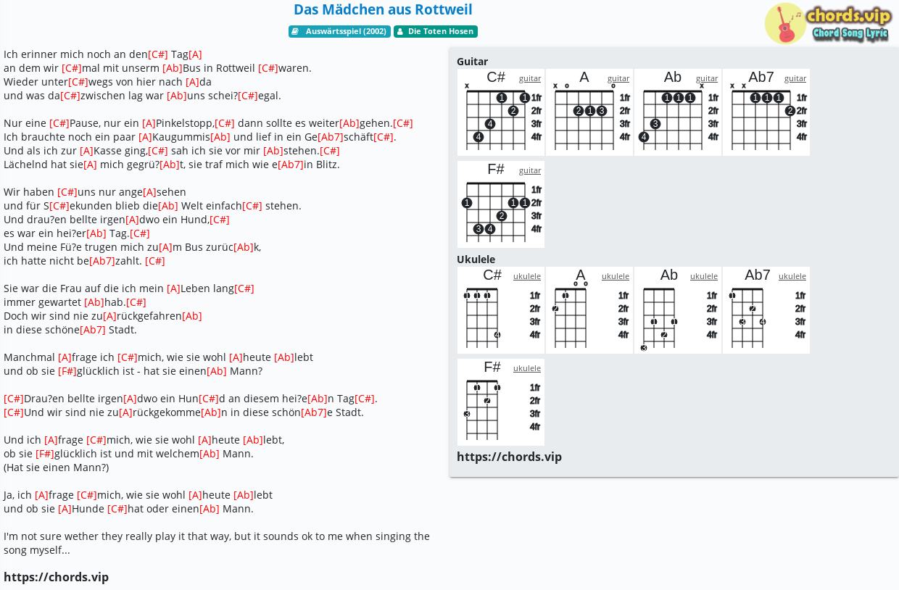
Task: Click the [C#] chord before "Pause, nur ein"
Action: pyautogui.click(x=59, y=123)
